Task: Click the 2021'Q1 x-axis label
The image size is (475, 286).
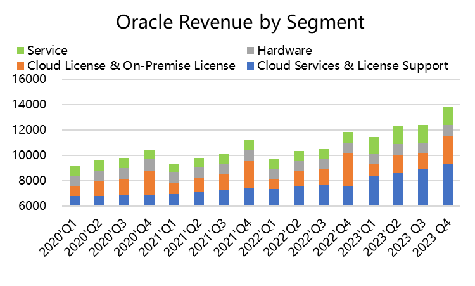Action: (x=159, y=237)
